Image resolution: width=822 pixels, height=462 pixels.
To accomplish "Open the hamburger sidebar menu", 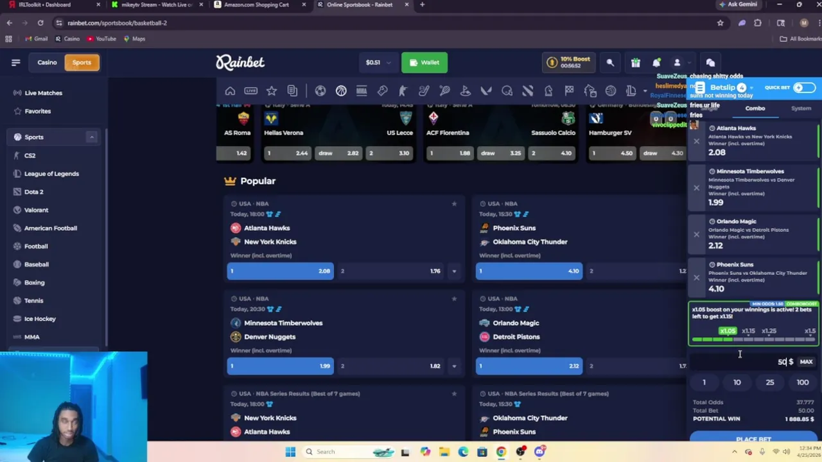I will (15, 62).
